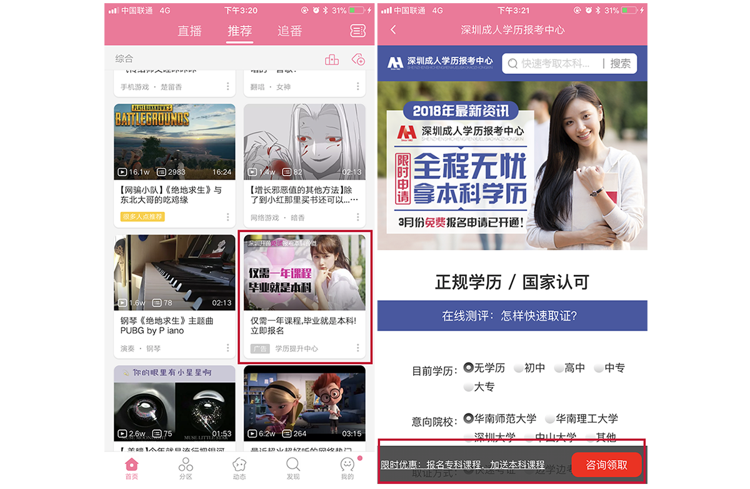The height and width of the screenshot is (489, 750).
Task: Open ad title 仅需一年课程,毕业就是本科!立即报名
Action: (303, 326)
